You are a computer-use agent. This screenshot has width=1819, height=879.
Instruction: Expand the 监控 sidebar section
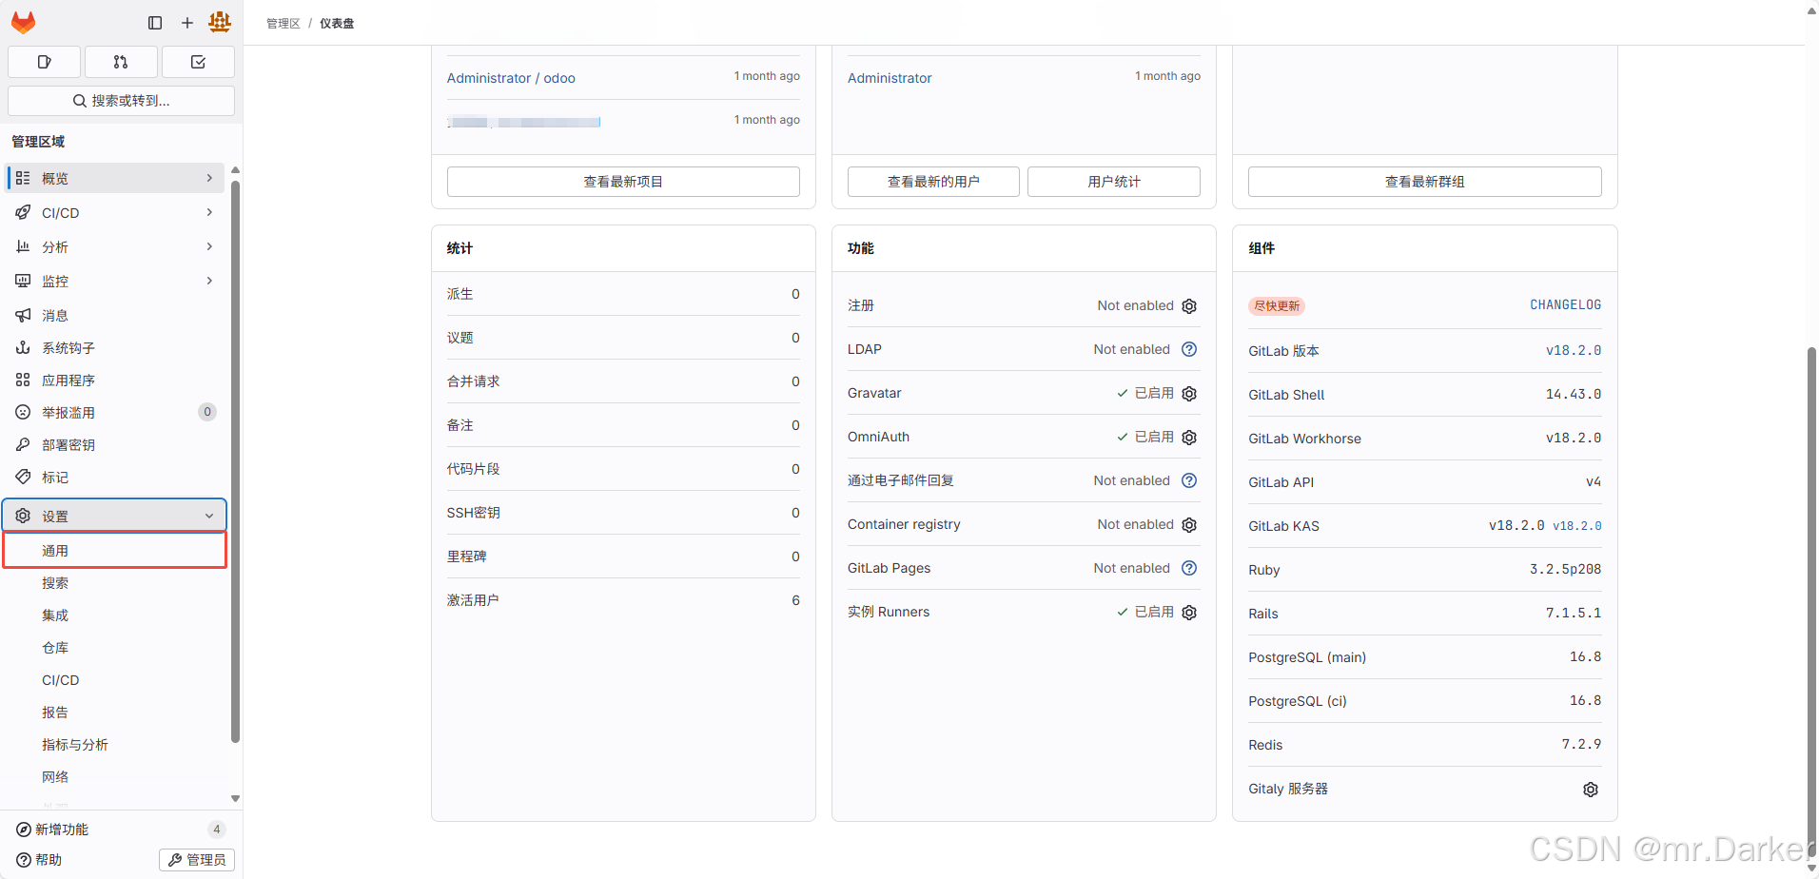[115, 281]
